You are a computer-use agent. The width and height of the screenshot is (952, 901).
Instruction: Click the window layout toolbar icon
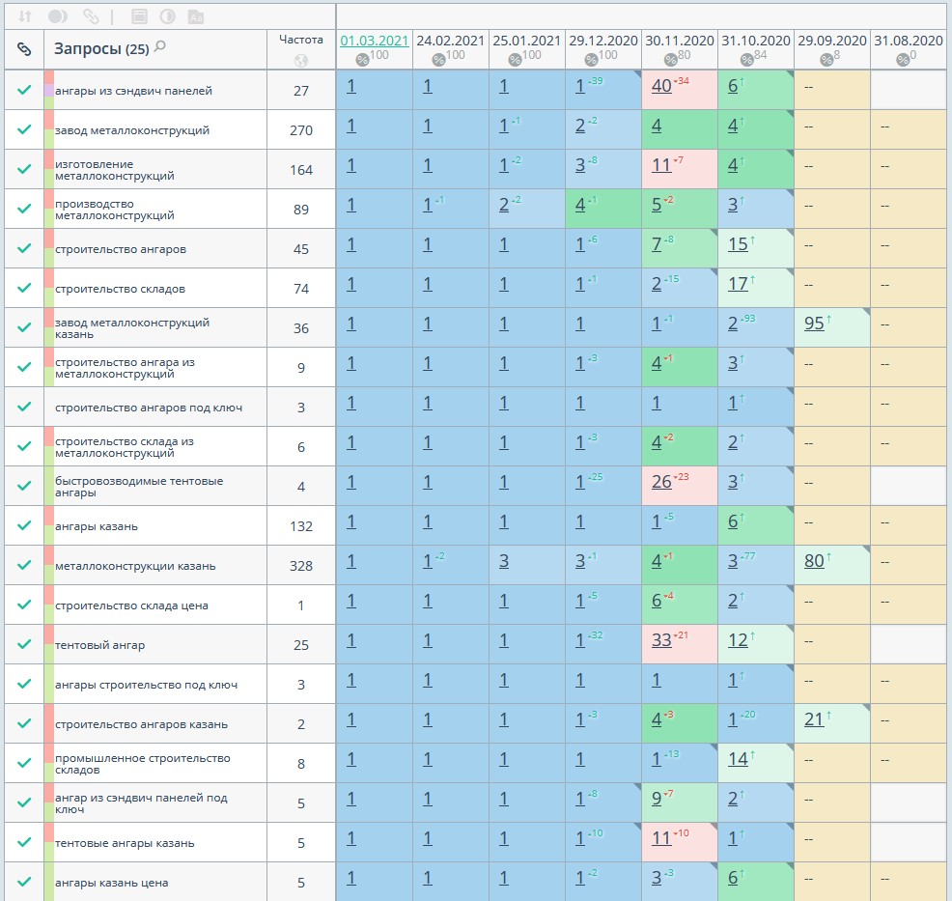point(139,16)
